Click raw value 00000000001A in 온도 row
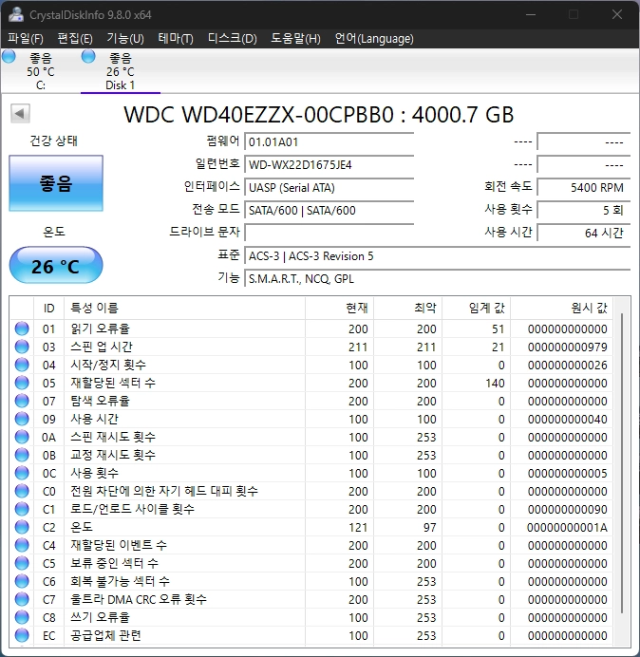The height and width of the screenshot is (657, 640). [567, 527]
